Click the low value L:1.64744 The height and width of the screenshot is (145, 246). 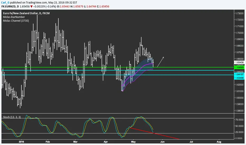(90, 7)
